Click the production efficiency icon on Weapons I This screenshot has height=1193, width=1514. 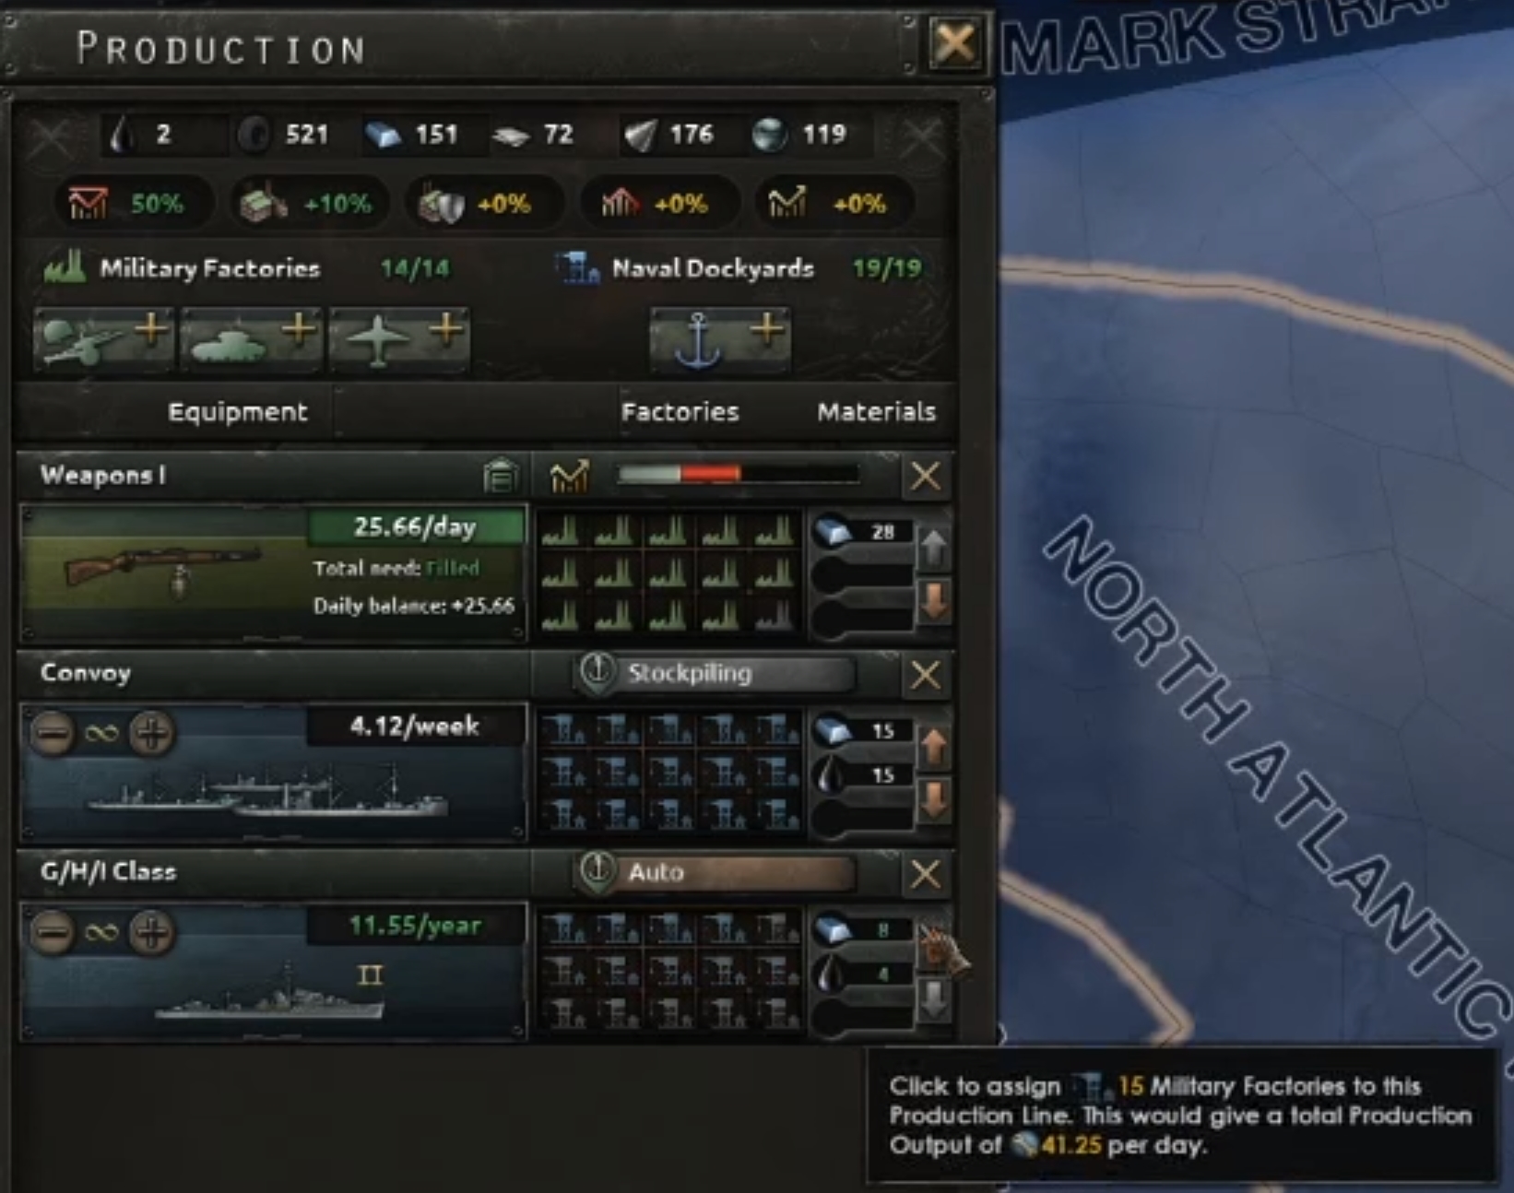(569, 476)
